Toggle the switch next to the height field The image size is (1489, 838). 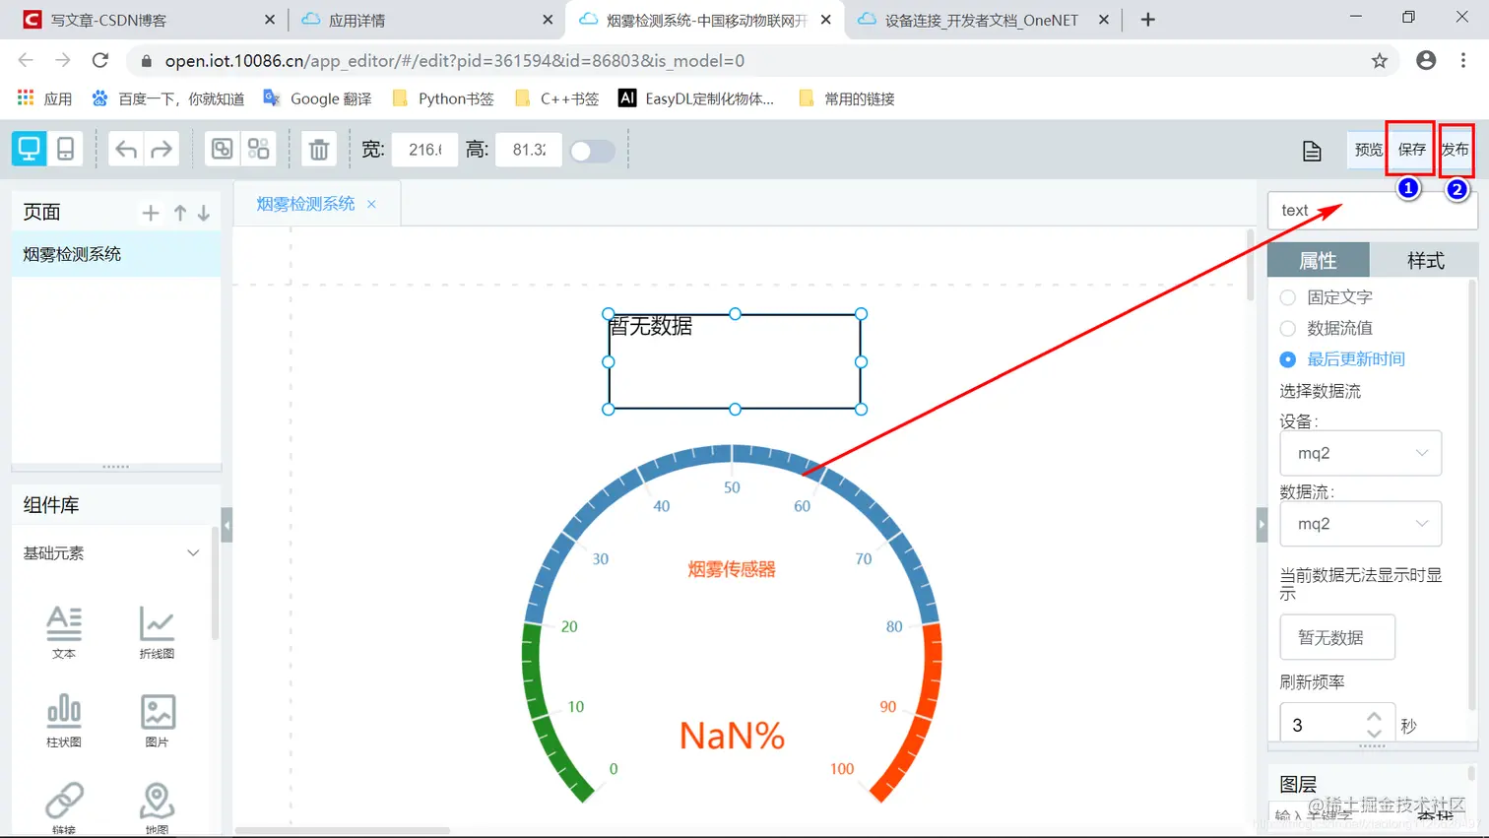593,151
